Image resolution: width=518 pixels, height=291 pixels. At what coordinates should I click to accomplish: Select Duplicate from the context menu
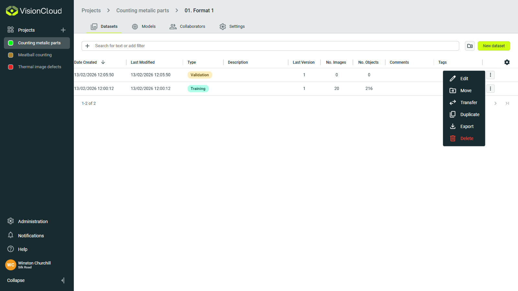tap(470, 114)
